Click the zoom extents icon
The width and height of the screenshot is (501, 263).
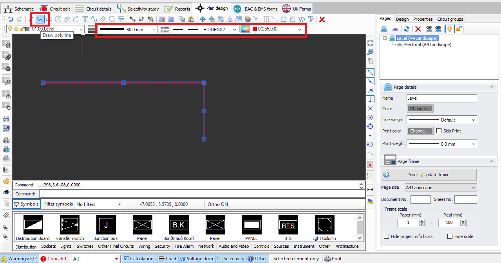(370, 43)
